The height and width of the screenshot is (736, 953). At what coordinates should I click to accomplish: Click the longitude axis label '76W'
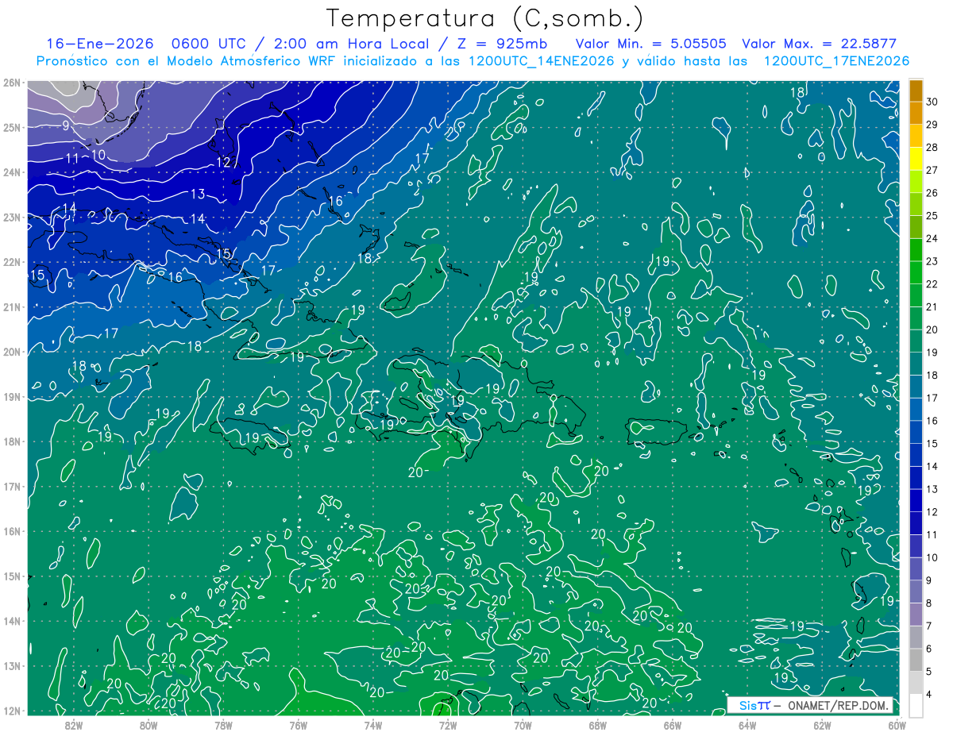pyautogui.click(x=299, y=725)
